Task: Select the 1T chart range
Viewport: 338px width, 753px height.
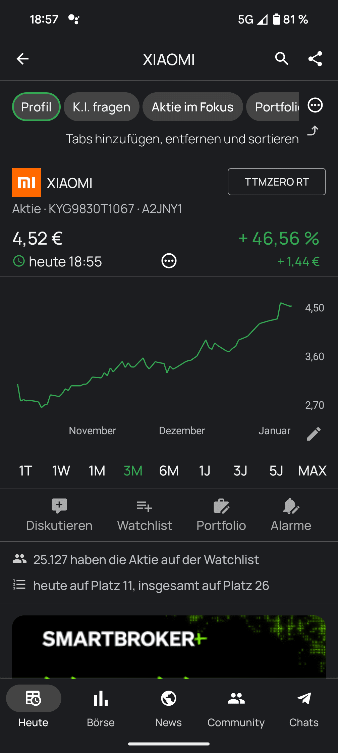Action: [25, 471]
